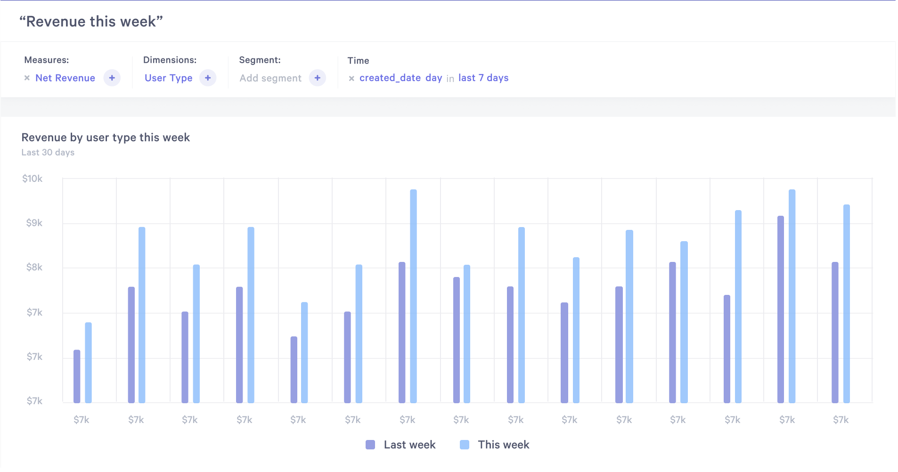Click the $10k y-axis label
898x472 pixels.
tap(33, 179)
